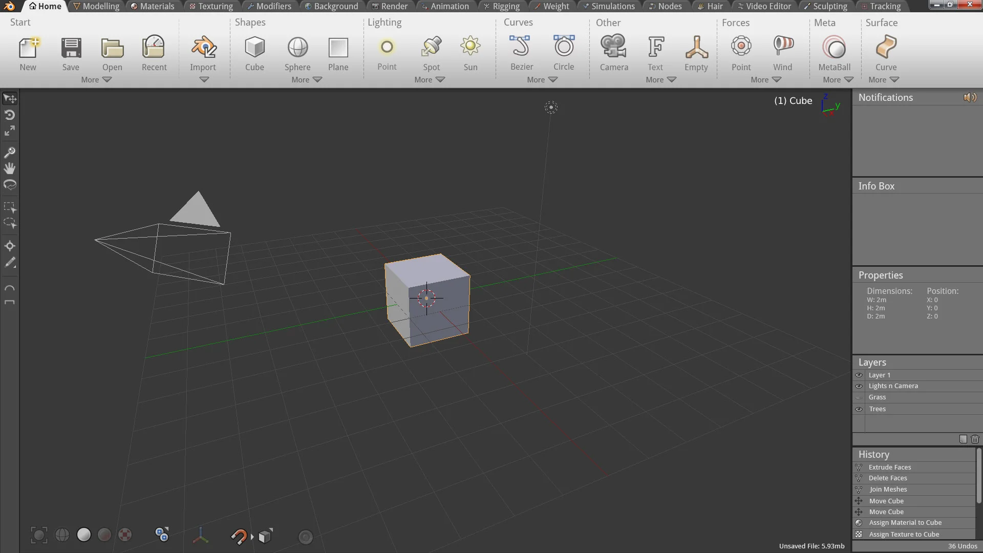Click the History panel scrollbar
983x553 pixels.
(979, 476)
